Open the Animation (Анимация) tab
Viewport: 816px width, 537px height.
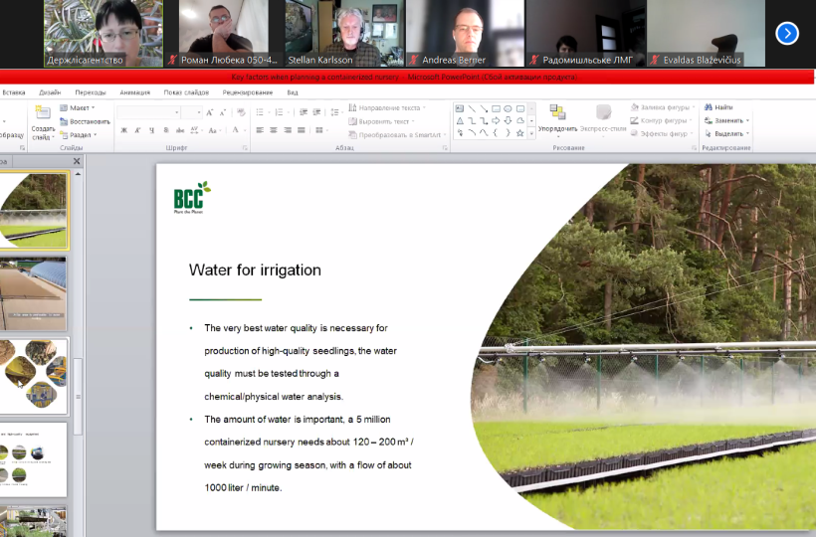[134, 92]
